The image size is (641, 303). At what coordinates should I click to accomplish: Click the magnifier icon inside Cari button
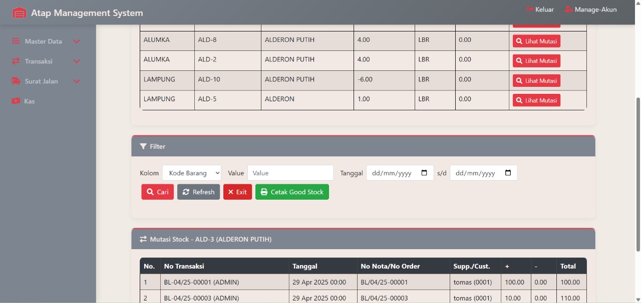pyautogui.click(x=149, y=192)
